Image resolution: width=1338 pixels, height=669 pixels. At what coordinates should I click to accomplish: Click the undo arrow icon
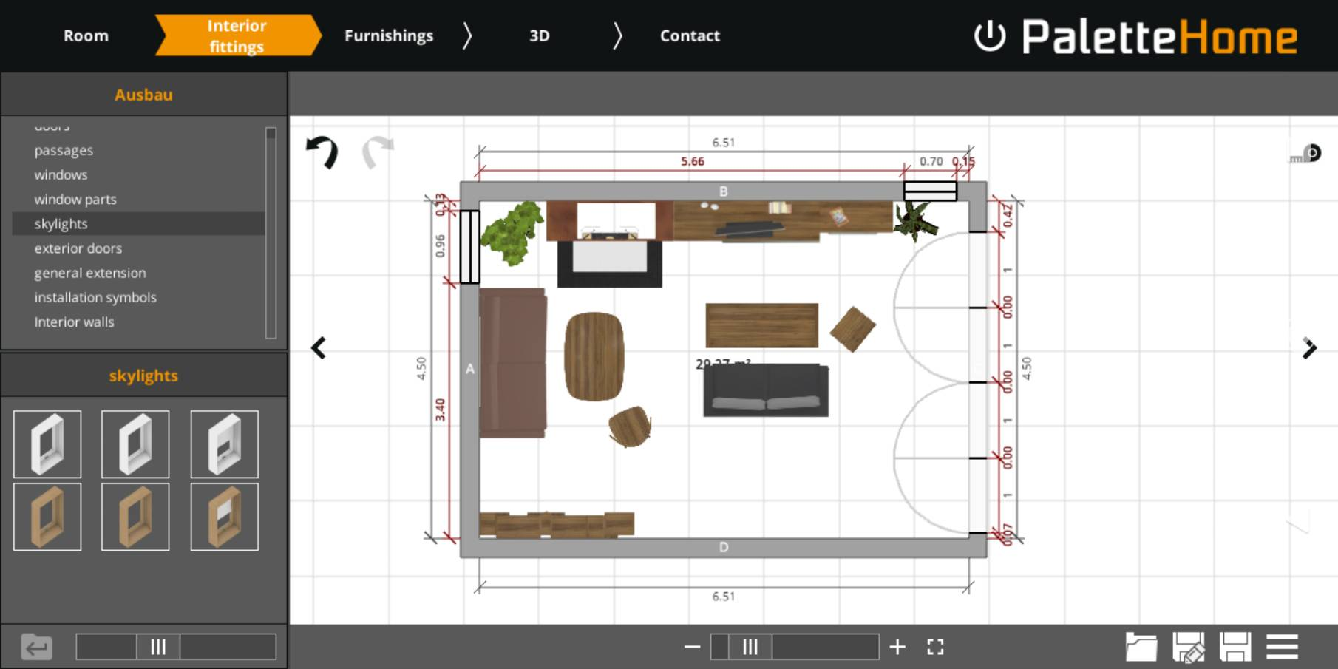pos(322,152)
